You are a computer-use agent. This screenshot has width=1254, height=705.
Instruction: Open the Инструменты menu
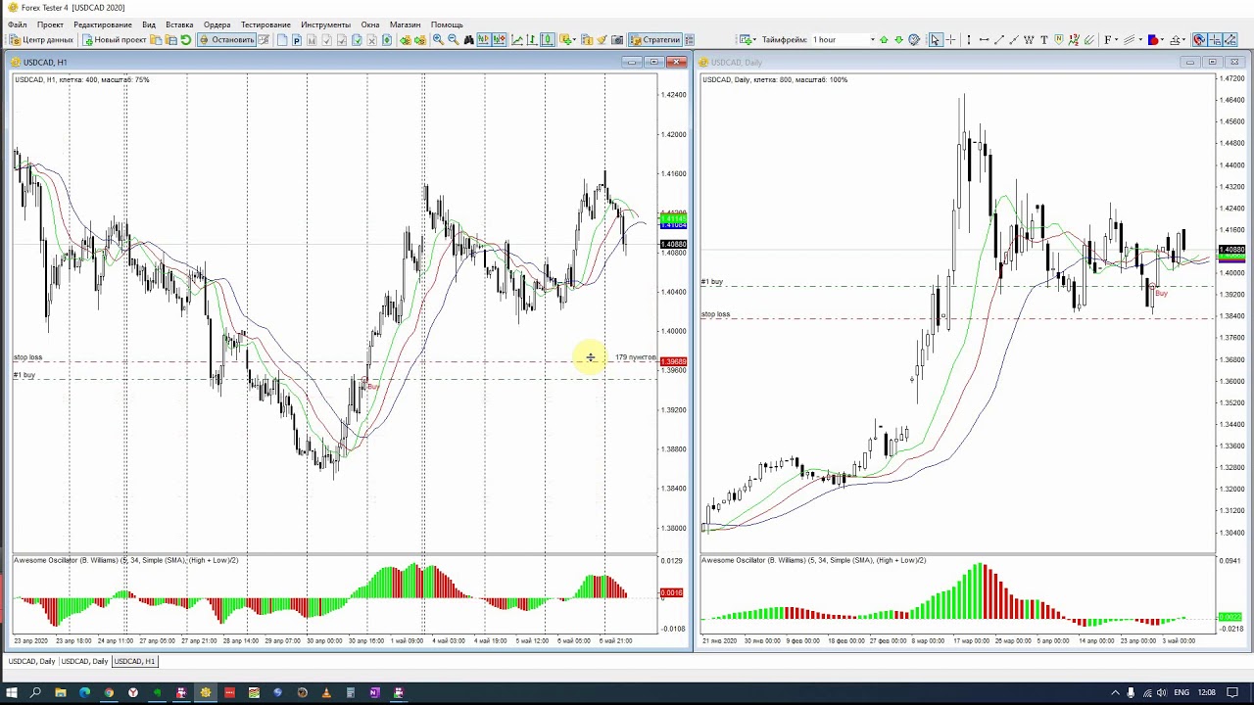[x=326, y=24]
